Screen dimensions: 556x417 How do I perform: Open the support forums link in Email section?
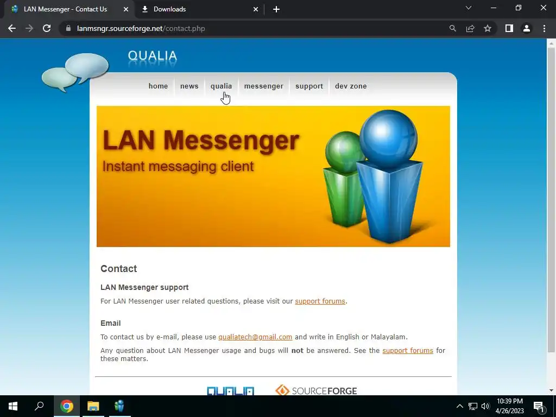(408, 350)
